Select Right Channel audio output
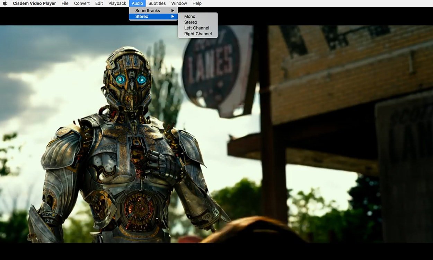The height and width of the screenshot is (260, 433). point(198,34)
